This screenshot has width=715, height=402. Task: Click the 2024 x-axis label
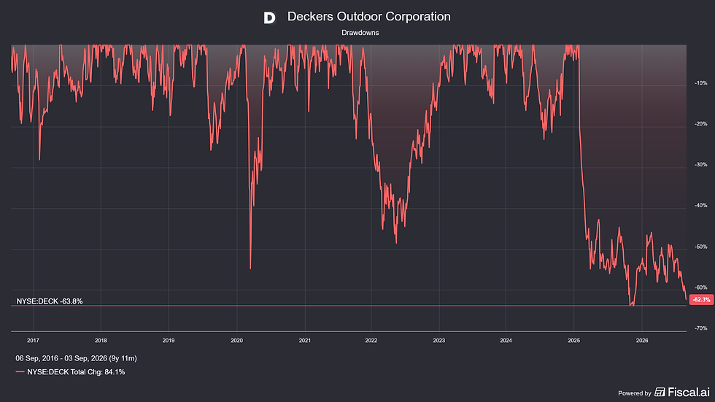tap(506, 341)
